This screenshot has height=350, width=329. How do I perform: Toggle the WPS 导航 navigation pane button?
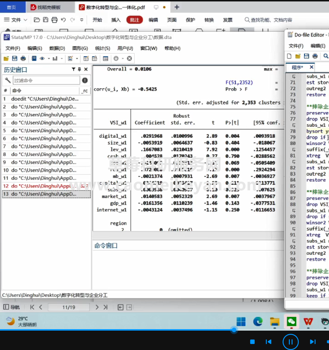point(12,307)
